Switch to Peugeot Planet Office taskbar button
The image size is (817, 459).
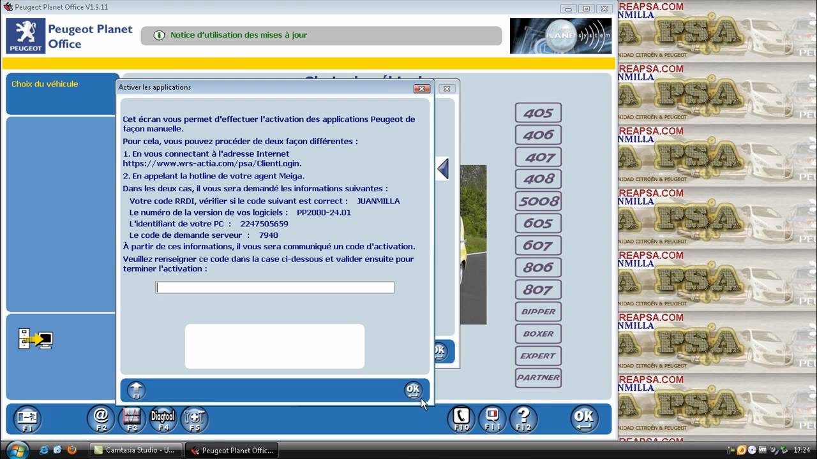[x=233, y=450]
